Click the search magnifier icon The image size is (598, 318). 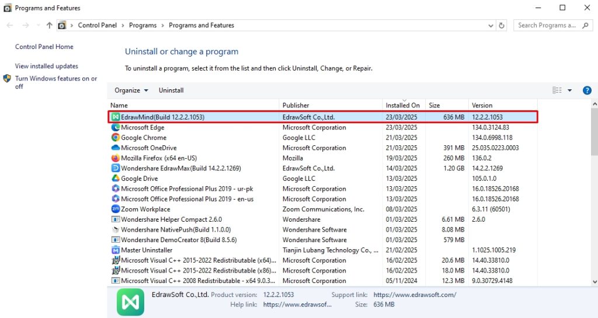585,26
